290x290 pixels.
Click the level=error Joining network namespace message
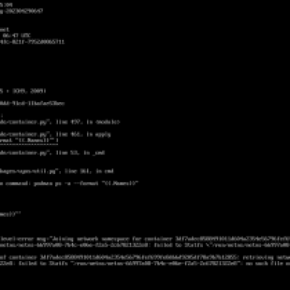click(145, 239)
